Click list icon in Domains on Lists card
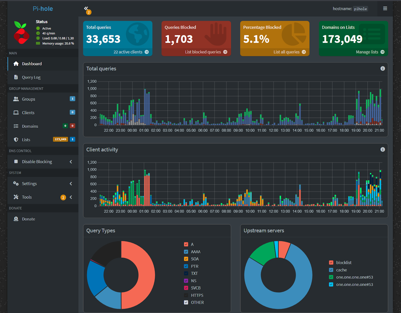 [x=372, y=34]
